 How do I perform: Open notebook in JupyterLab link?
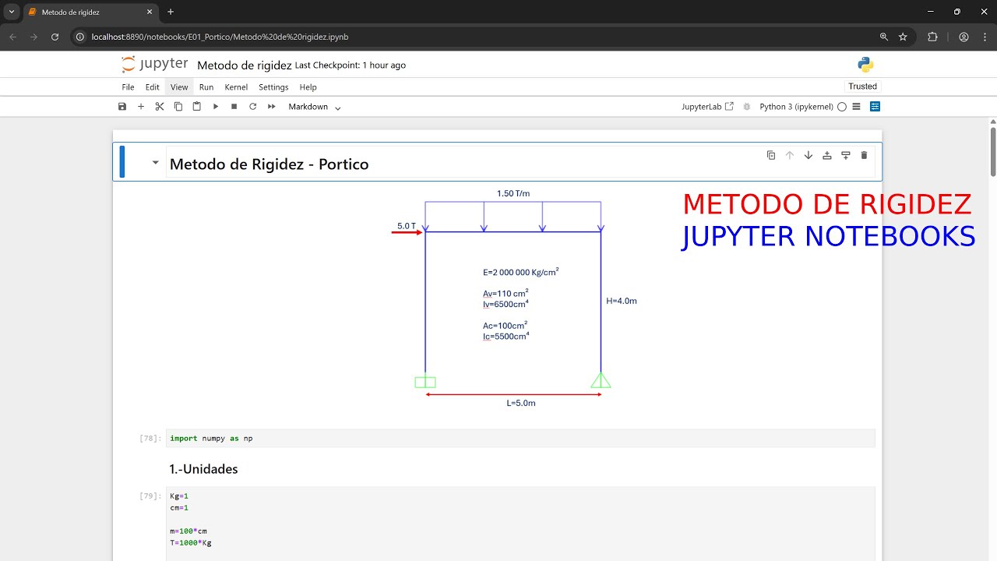(x=707, y=107)
